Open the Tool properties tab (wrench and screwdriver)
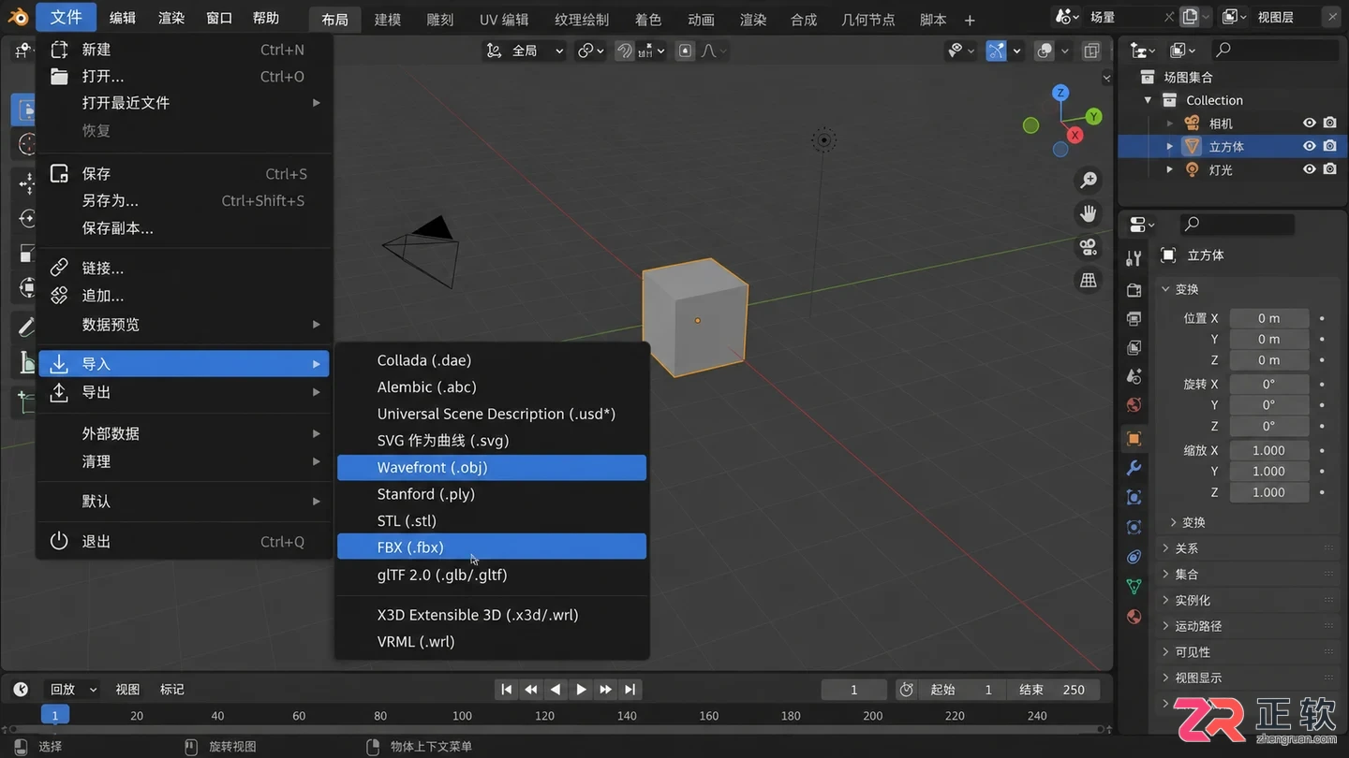The height and width of the screenshot is (758, 1349). [x=1134, y=258]
